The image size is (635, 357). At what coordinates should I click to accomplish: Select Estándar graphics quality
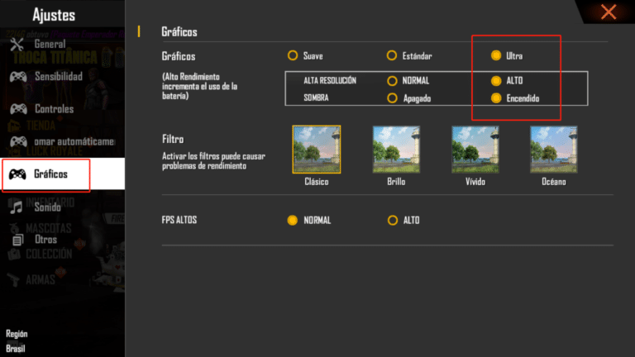click(x=392, y=56)
